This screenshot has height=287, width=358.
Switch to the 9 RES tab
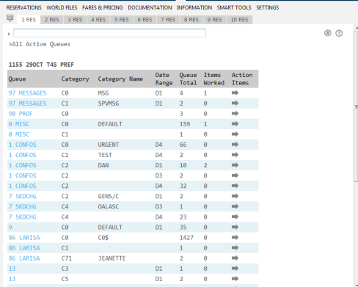pos(214,20)
